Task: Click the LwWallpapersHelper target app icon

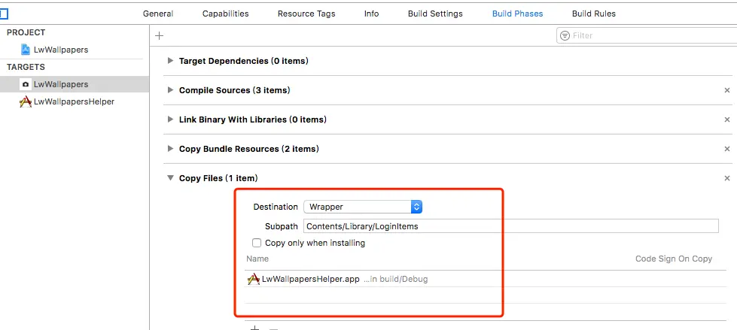Action: [x=26, y=101]
